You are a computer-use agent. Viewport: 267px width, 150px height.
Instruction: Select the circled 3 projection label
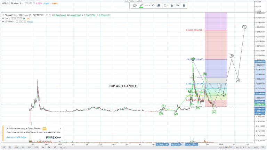pyautogui.click(x=232, y=56)
